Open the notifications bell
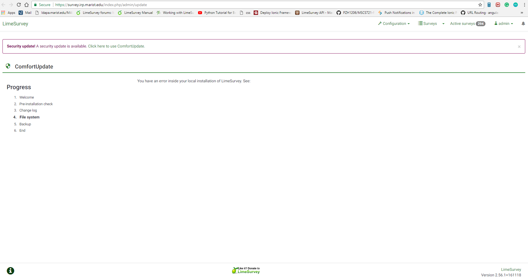 coord(523,23)
